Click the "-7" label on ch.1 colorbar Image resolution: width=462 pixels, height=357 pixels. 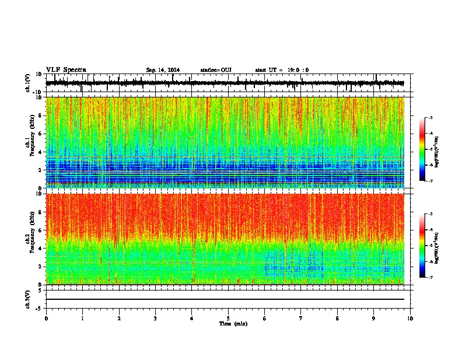pos(430,181)
